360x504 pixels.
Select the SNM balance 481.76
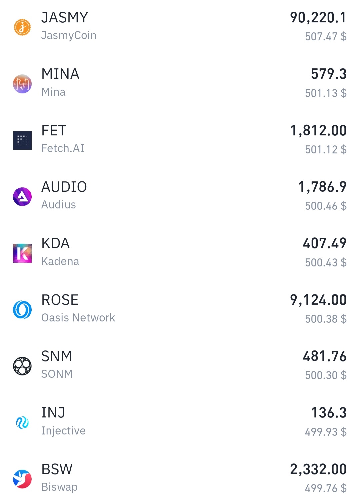coord(325,356)
